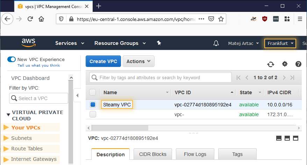The height and width of the screenshot is (165, 307).
Task: Bookmark this page with the star
Action: (221, 19)
